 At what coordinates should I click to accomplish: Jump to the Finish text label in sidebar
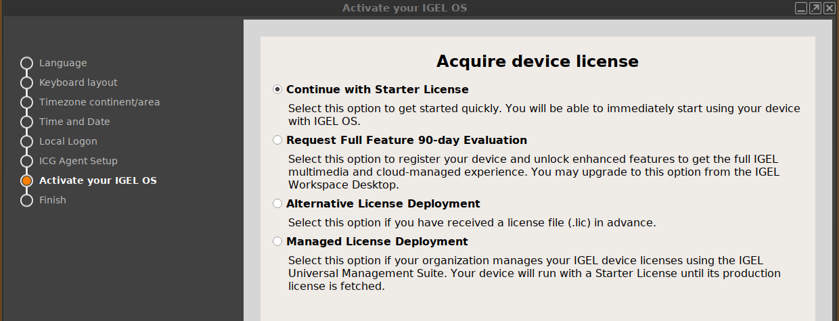click(x=52, y=200)
